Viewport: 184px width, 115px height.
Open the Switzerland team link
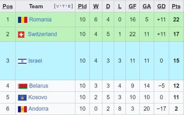pyautogui.click(x=42, y=34)
